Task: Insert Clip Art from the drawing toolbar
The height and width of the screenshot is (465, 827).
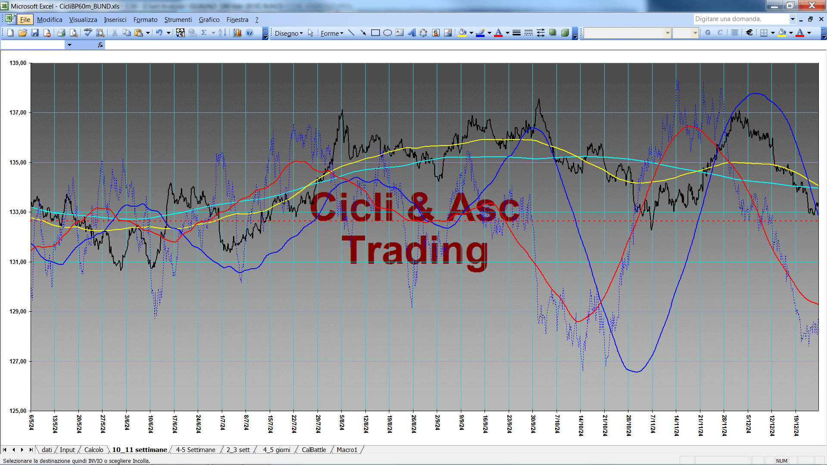Action: click(436, 33)
